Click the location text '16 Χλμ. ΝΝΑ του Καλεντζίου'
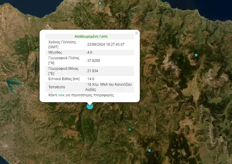This screenshot has height=164, width=232. [x=109, y=85]
